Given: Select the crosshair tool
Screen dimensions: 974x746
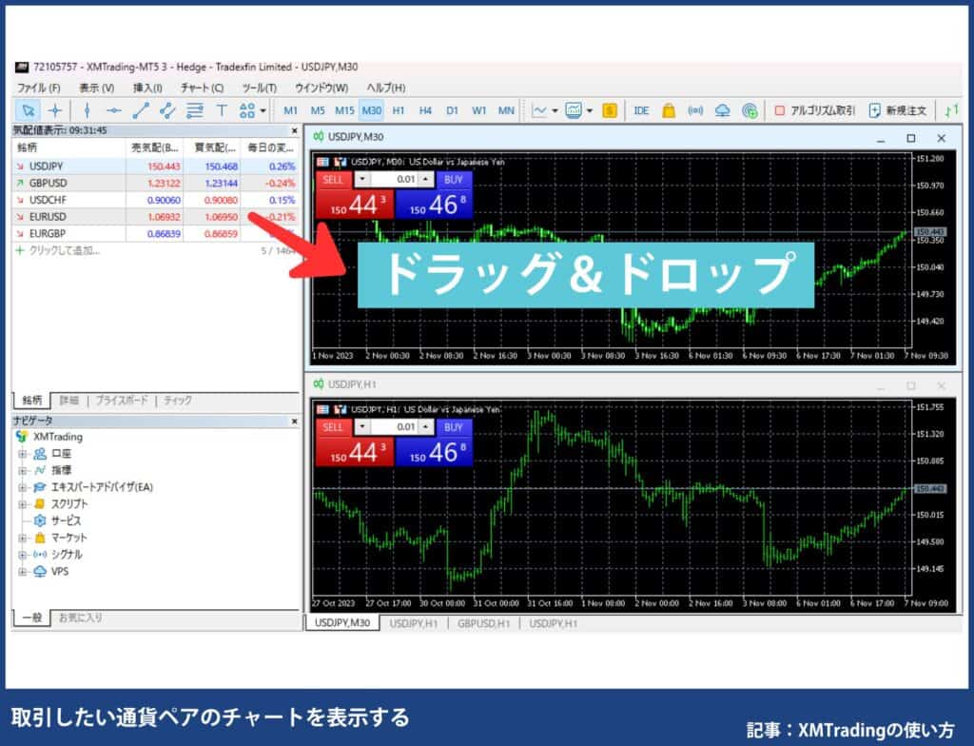Looking at the screenshot, I should 55,110.
